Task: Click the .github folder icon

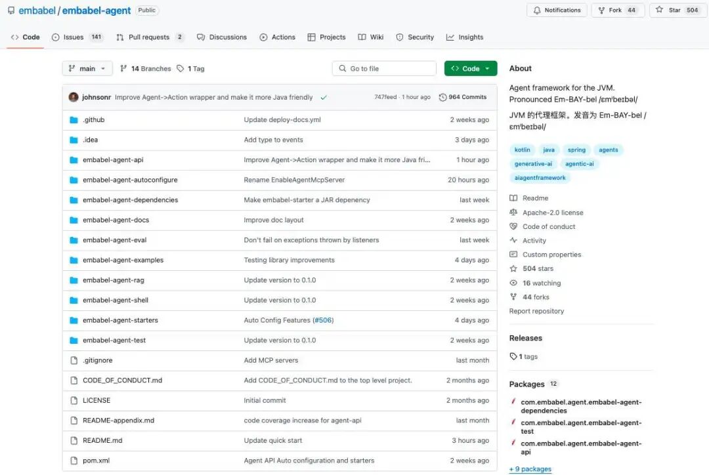Action: [x=74, y=120]
